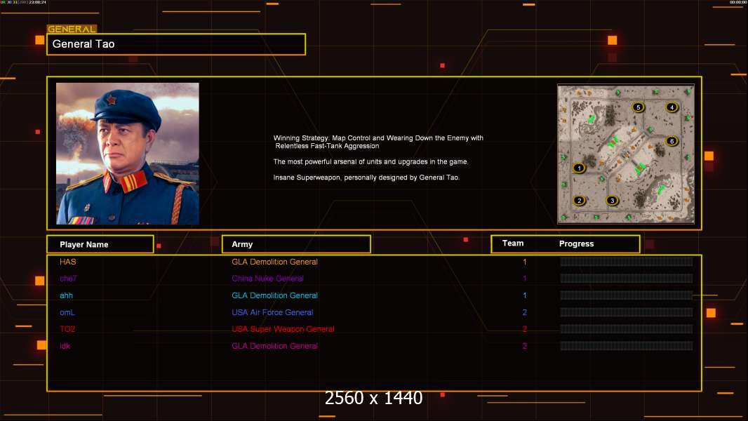This screenshot has width=748, height=421.
Task: Click team number for player idk
Action: [x=525, y=346]
